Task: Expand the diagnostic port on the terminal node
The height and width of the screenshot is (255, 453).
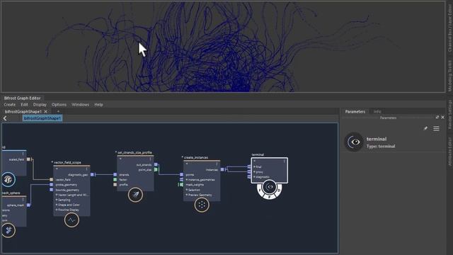Action: click(254, 176)
